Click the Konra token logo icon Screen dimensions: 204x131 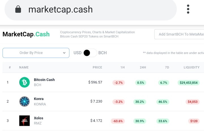[24, 101]
